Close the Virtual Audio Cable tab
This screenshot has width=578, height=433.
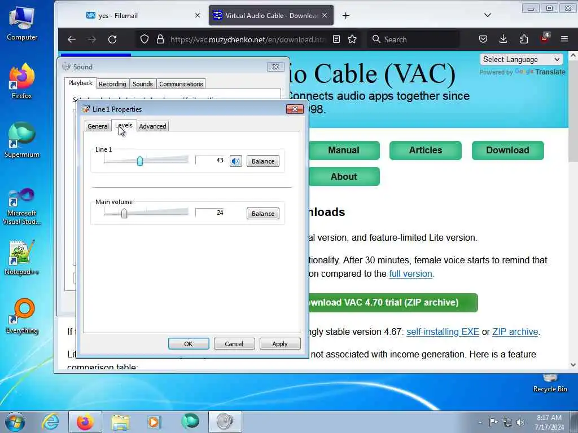pos(325,15)
